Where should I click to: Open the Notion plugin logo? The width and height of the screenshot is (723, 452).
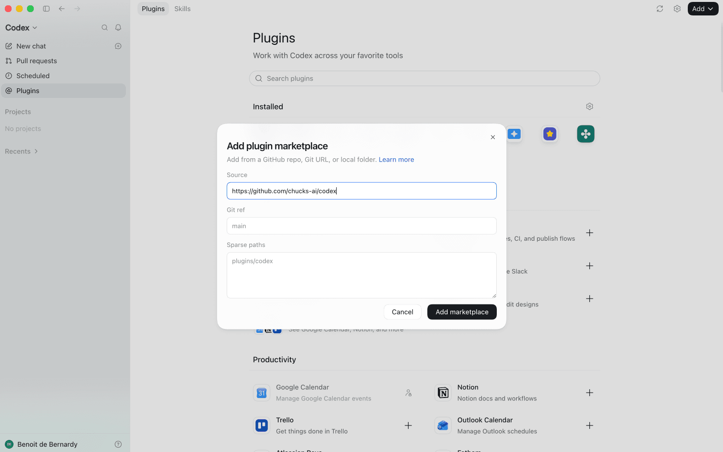[x=443, y=393]
